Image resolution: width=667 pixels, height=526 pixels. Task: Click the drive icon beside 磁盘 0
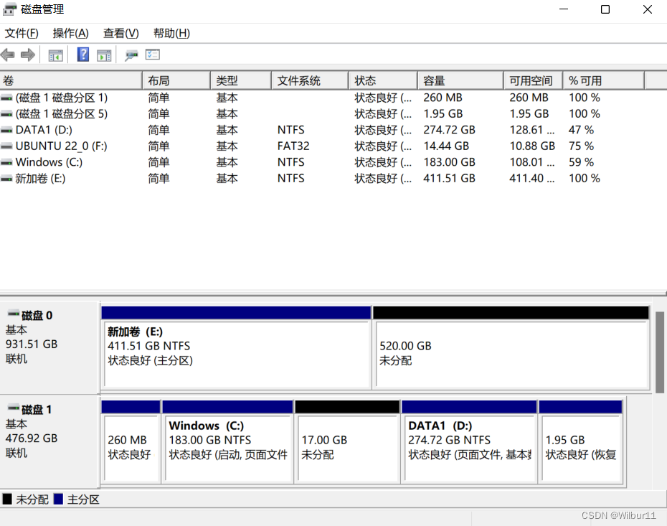[x=12, y=314]
